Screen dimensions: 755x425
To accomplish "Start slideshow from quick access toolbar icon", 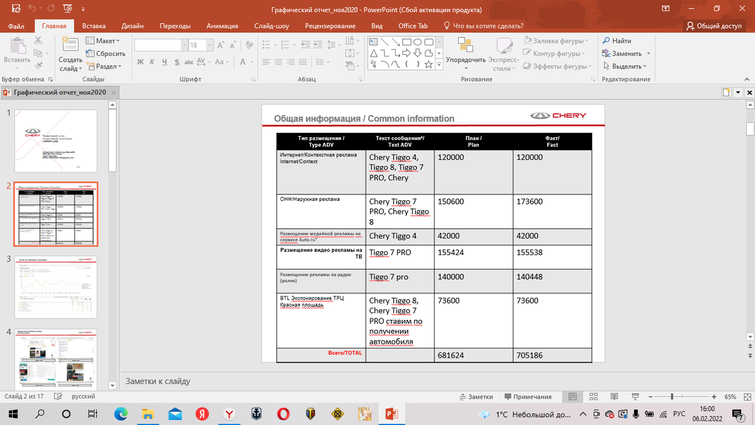I will point(67,9).
